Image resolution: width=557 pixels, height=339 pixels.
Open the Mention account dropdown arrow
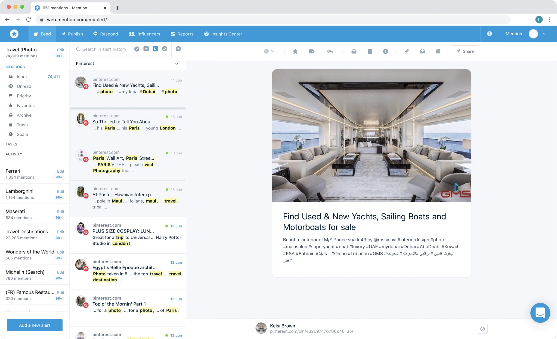(x=544, y=34)
